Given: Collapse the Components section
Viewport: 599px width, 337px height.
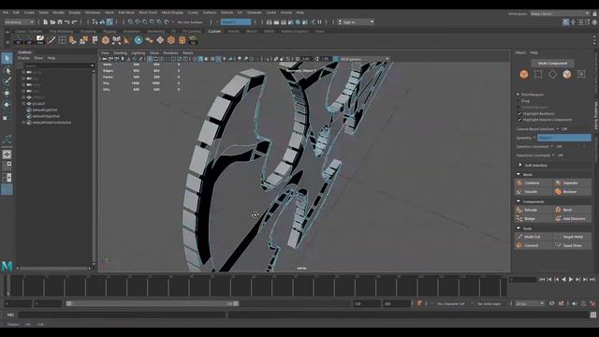Looking at the screenshot, I should point(519,201).
